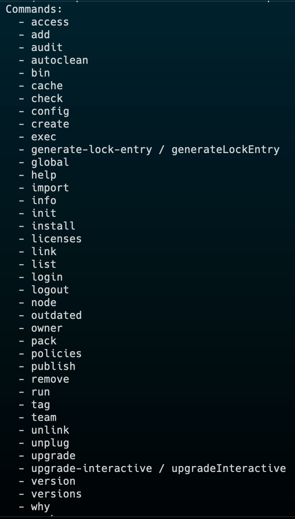Click on the "outdated" command
This screenshot has height=519, width=295.
click(x=56, y=315)
